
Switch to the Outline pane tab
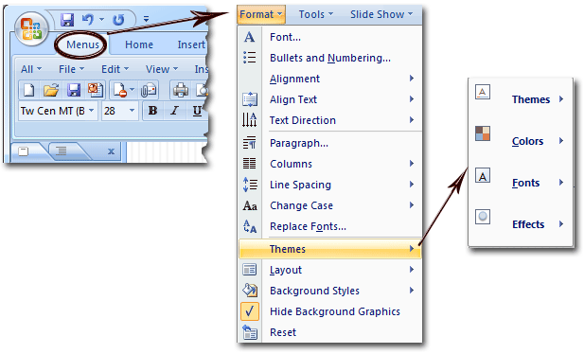coord(61,150)
